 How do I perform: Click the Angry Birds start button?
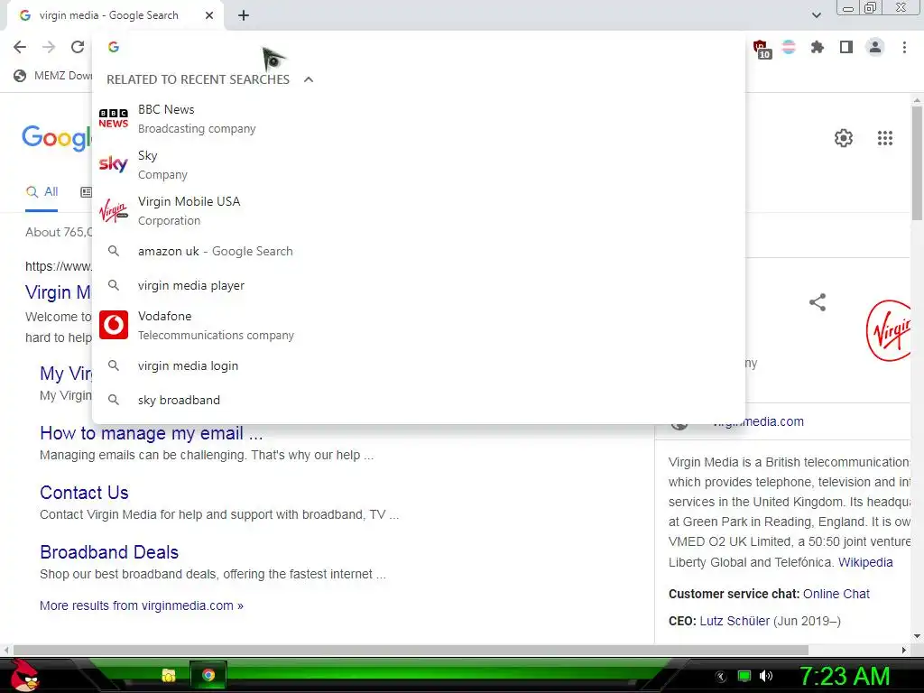click(24, 675)
